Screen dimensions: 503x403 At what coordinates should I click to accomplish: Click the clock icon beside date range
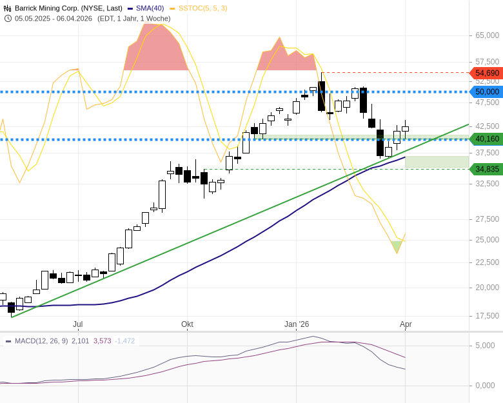click(x=8, y=18)
